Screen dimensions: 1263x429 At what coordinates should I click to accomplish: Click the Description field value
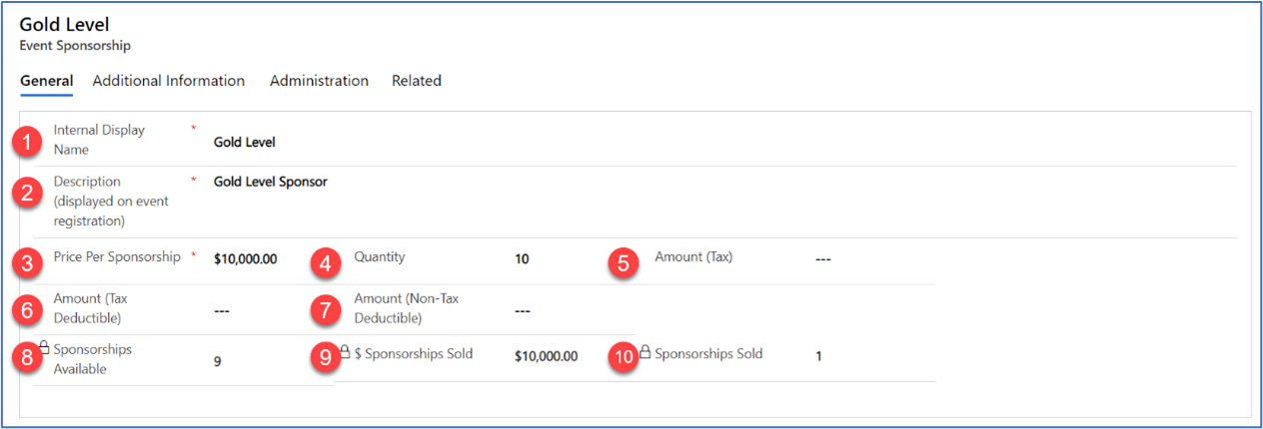(271, 182)
